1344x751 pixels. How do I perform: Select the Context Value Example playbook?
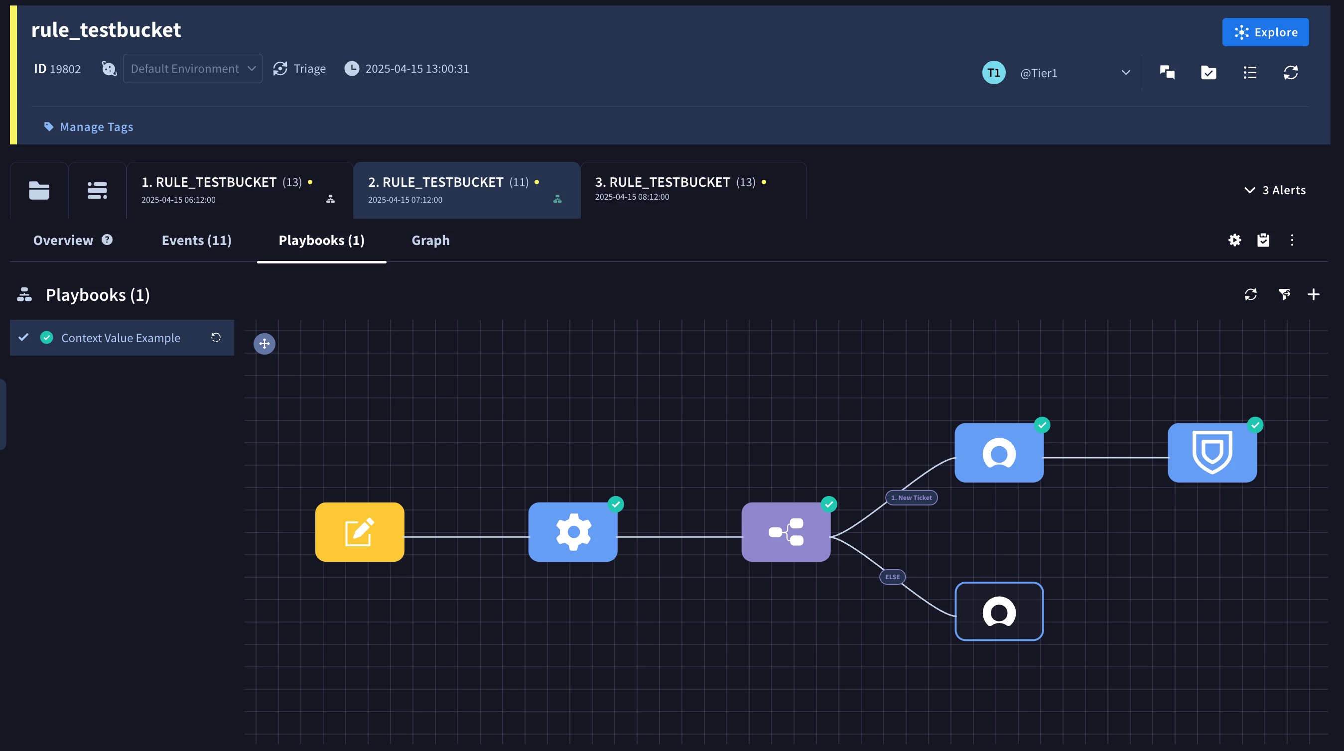pyautogui.click(x=121, y=338)
